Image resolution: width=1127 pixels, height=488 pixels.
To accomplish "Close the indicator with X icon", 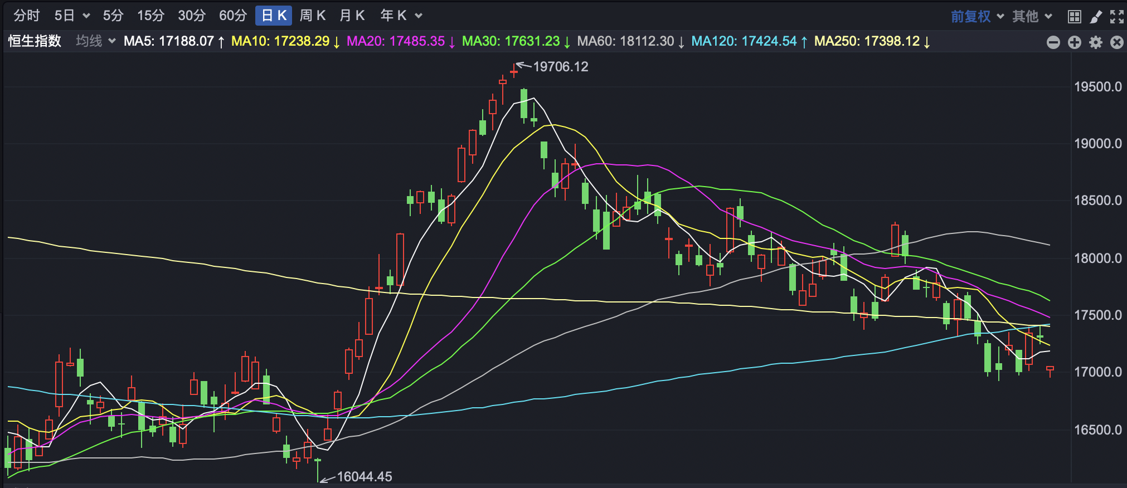I will (1117, 42).
